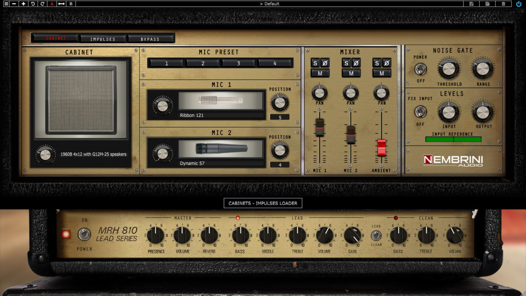
Task: Solo the MIC 2 mixer channel
Action: point(346,63)
